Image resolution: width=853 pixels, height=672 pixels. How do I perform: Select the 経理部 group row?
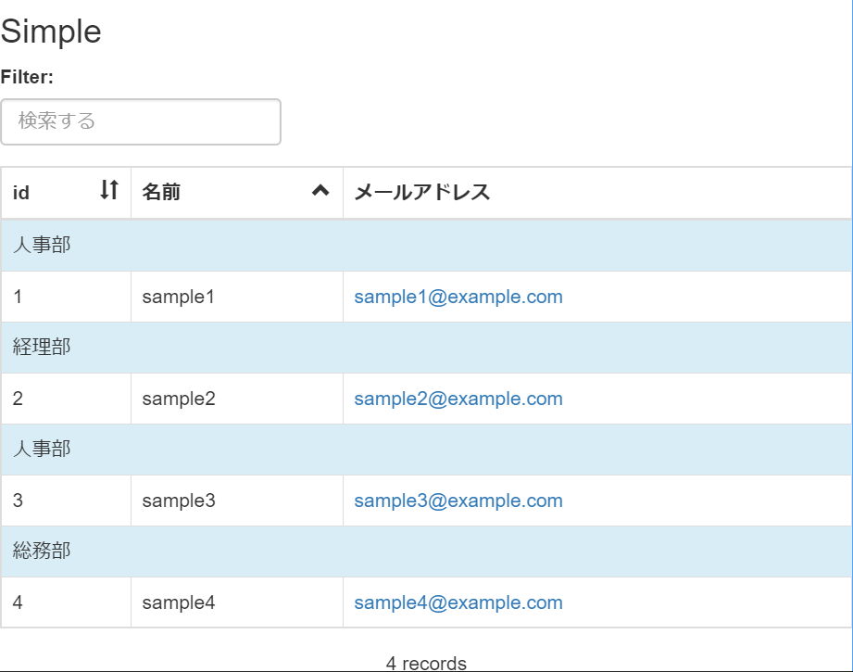click(426, 347)
